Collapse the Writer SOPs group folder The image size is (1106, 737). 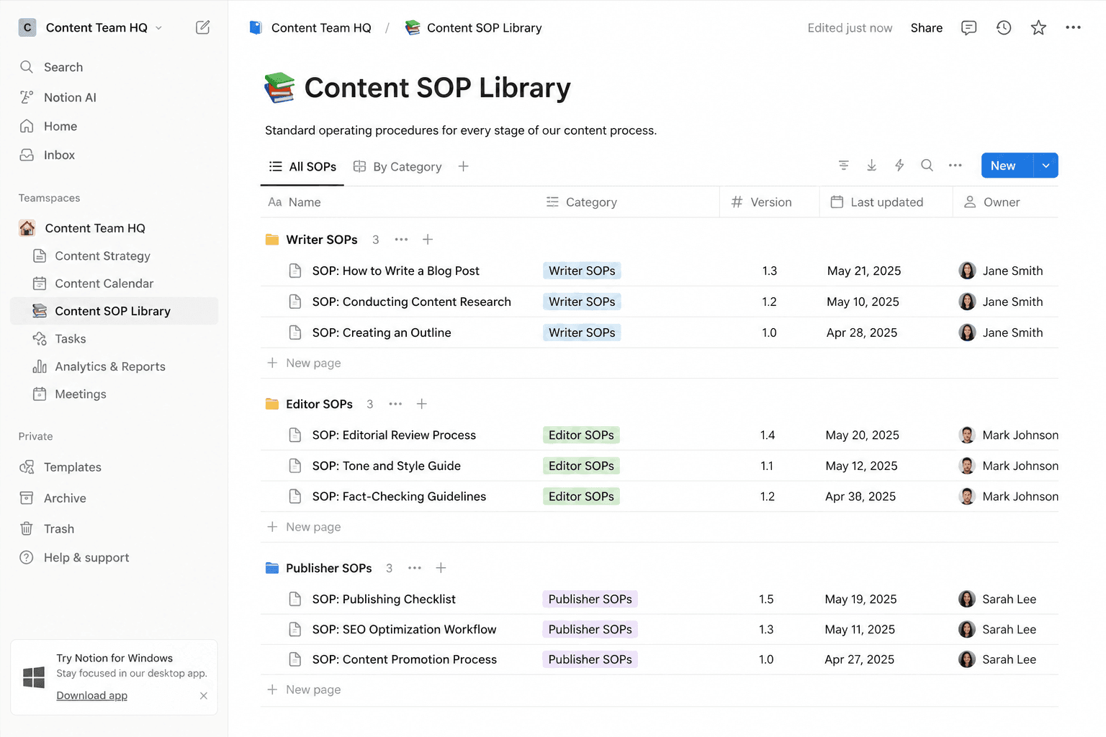pyautogui.click(x=272, y=240)
